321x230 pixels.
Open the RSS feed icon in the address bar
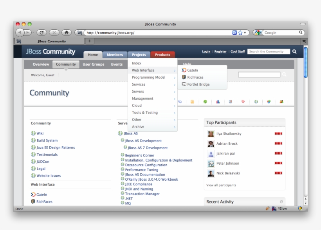click(234, 32)
